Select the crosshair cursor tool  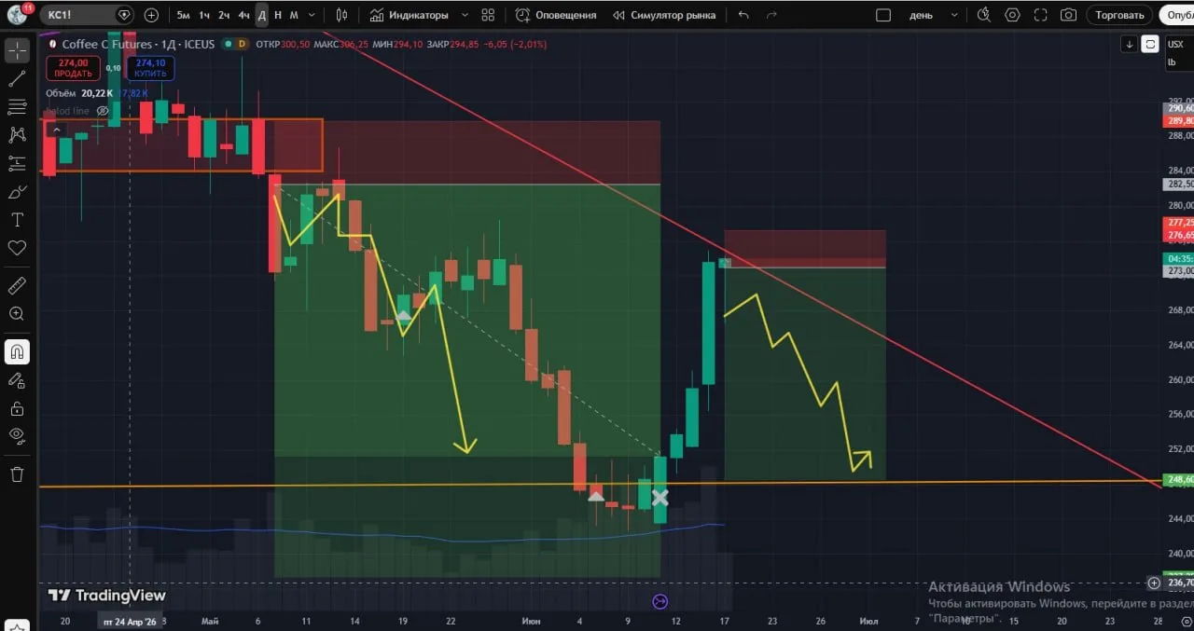[x=17, y=50]
